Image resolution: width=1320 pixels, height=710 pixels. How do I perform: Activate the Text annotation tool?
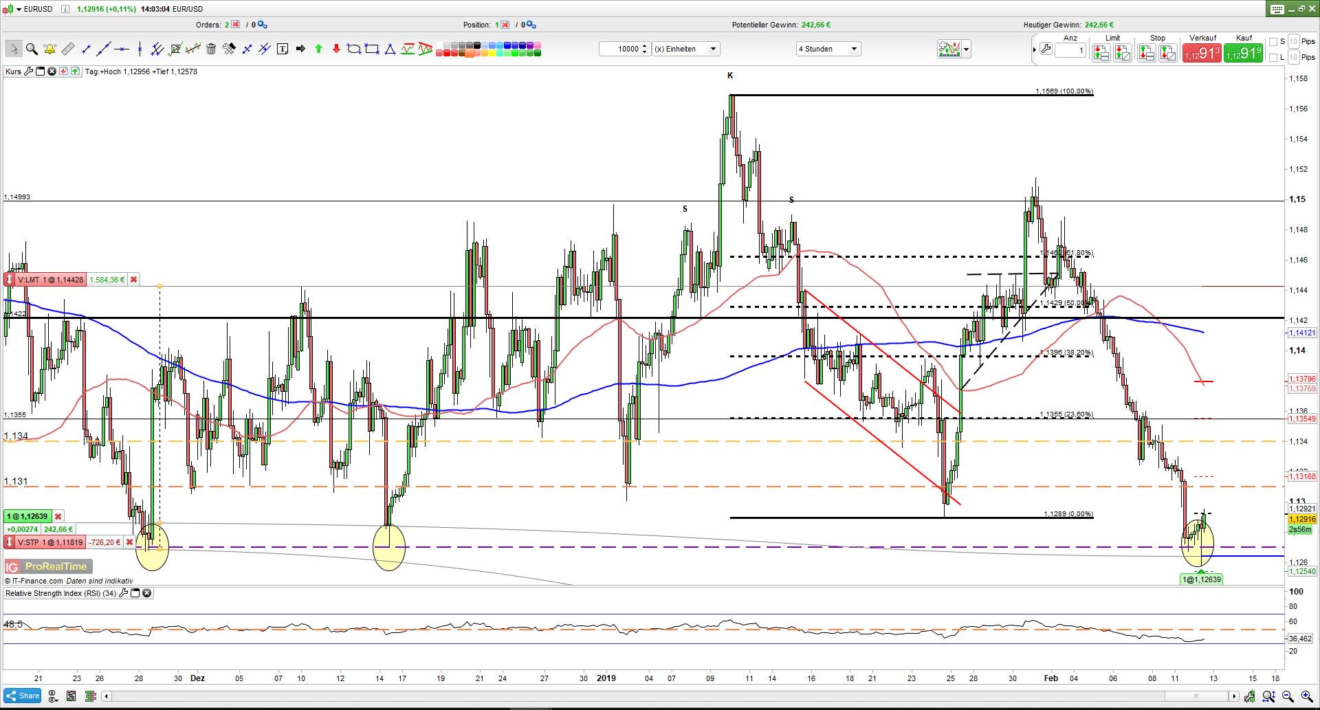click(282, 49)
